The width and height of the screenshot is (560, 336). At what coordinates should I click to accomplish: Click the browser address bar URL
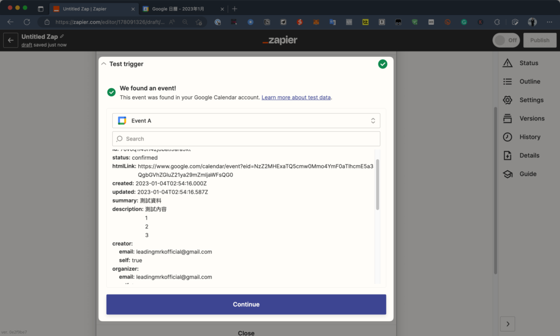[x=110, y=22]
